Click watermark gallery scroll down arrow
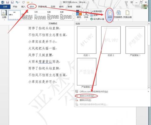 pos(149,87)
